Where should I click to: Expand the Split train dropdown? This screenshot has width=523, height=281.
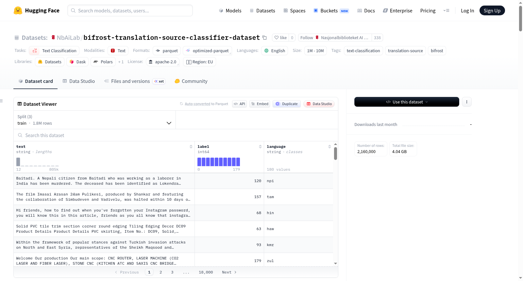pos(94,120)
